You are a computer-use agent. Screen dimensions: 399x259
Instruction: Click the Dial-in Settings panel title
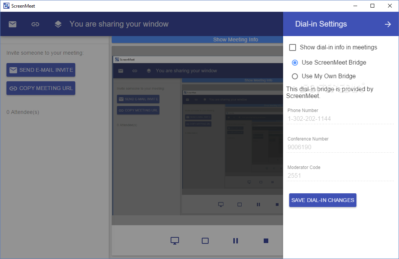tap(321, 24)
